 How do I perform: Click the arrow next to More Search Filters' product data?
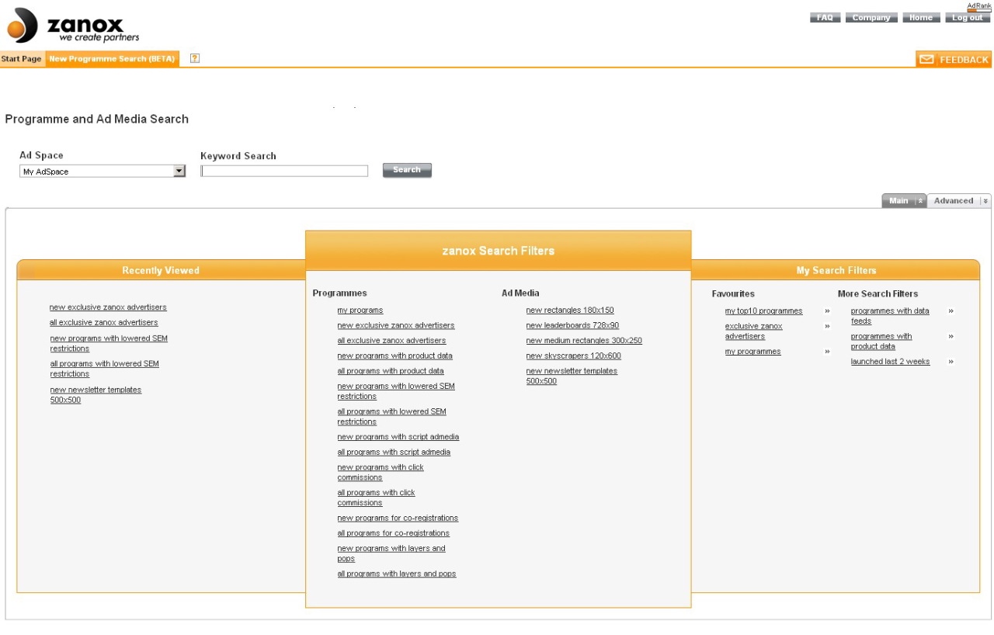coord(951,337)
